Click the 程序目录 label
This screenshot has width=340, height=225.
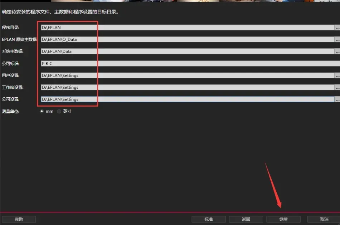coord(11,28)
